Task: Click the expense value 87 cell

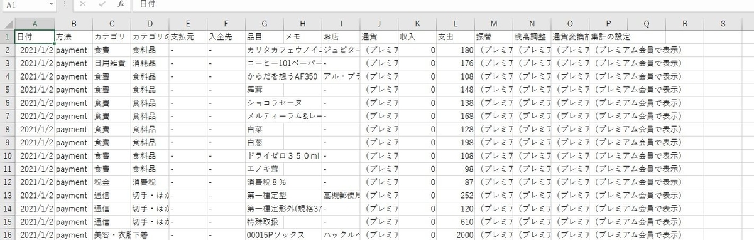Action: pyautogui.click(x=456, y=182)
